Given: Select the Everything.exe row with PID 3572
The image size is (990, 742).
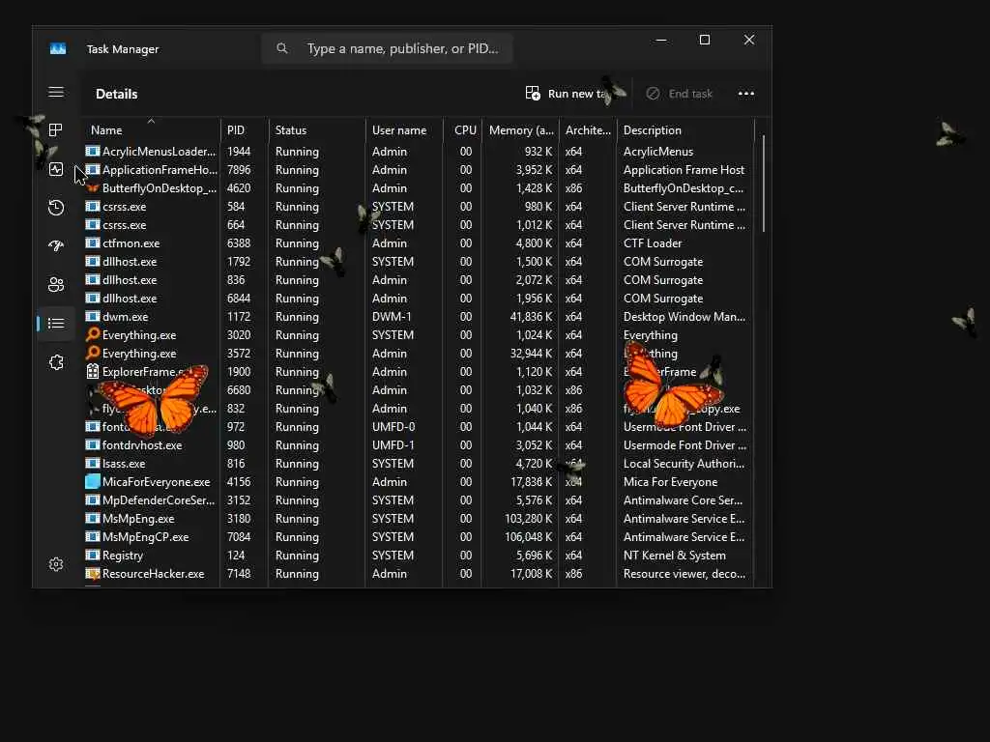Looking at the screenshot, I should 418,354.
